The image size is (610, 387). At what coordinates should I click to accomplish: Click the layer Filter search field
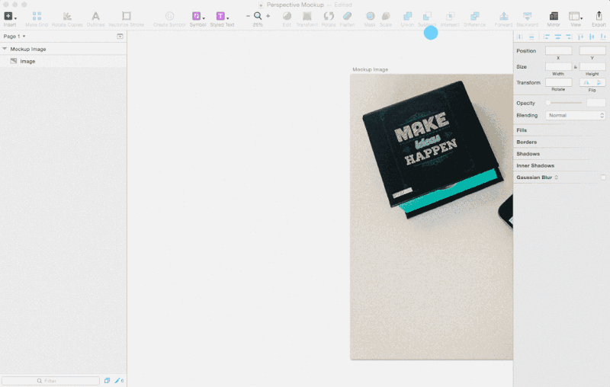click(x=50, y=381)
